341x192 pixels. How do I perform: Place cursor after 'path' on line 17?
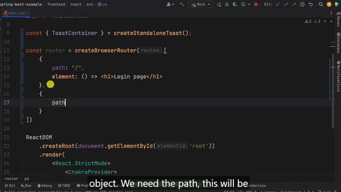[x=65, y=102]
